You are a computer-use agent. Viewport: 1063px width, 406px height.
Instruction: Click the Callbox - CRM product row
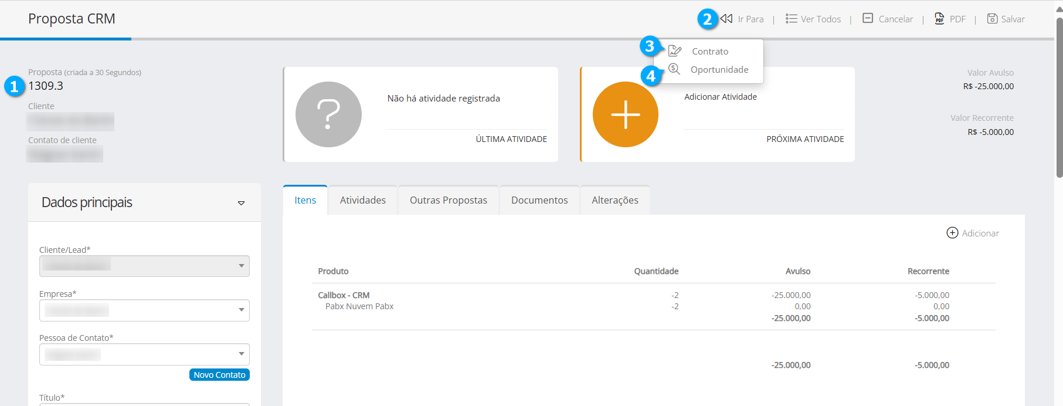pos(344,295)
